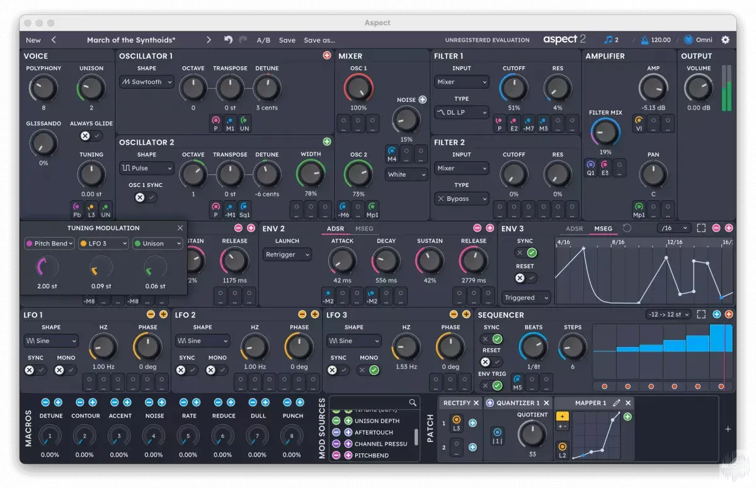Switch ENV 3 to the ADSR tab

tap(574, 229)
